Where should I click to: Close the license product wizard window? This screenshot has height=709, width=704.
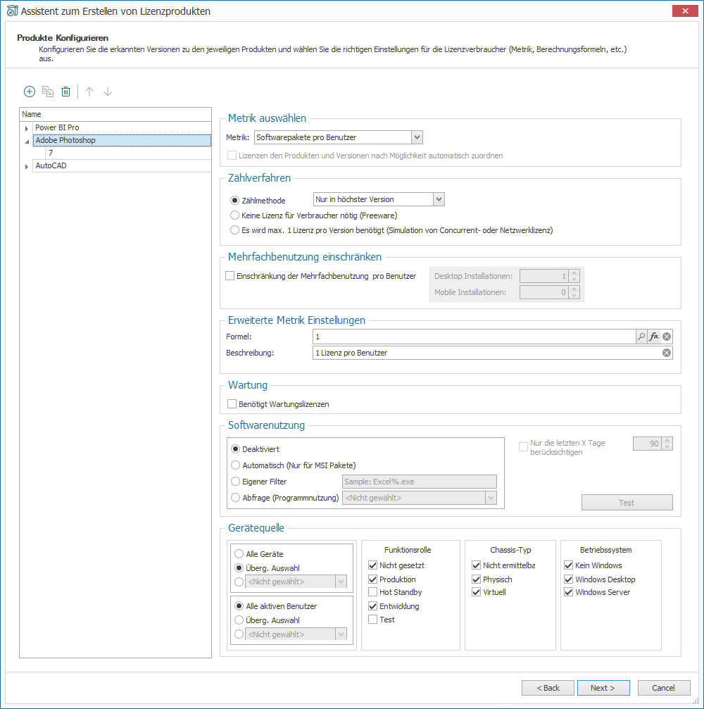coord(685,11)
